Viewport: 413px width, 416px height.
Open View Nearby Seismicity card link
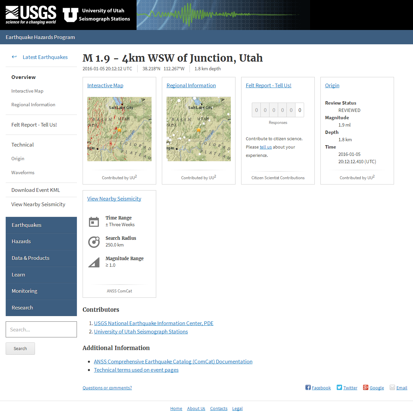click(114, 199)
